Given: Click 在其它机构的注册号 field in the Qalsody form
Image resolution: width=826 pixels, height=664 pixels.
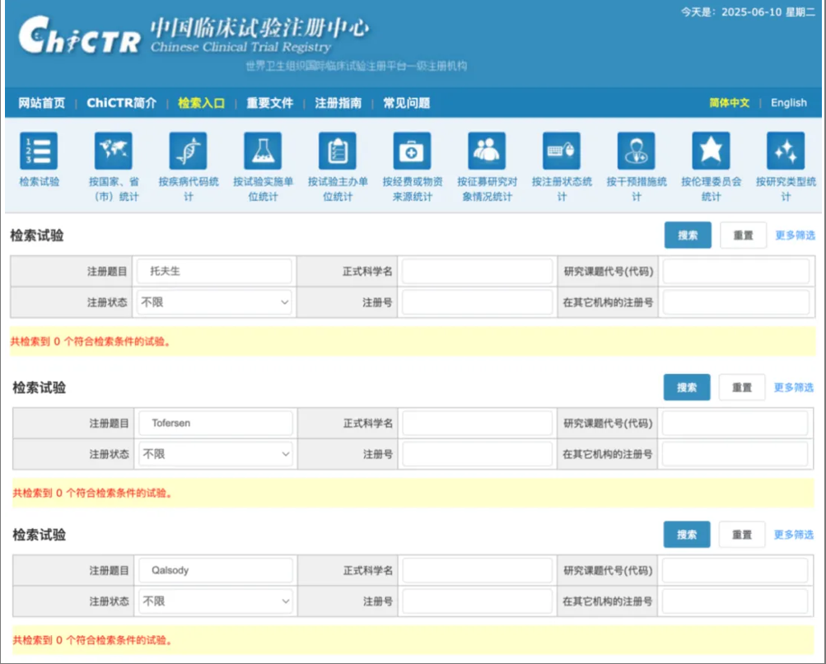Looking at the screenshot, I should (735, 601).
